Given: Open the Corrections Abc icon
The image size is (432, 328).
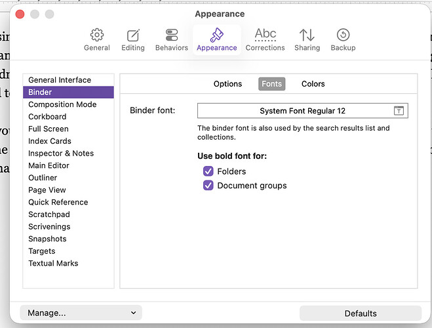Looking at the screenshot, I should point(265,35).
